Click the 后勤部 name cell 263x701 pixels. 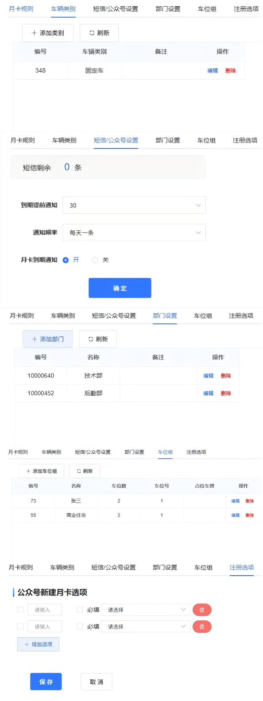93,393
